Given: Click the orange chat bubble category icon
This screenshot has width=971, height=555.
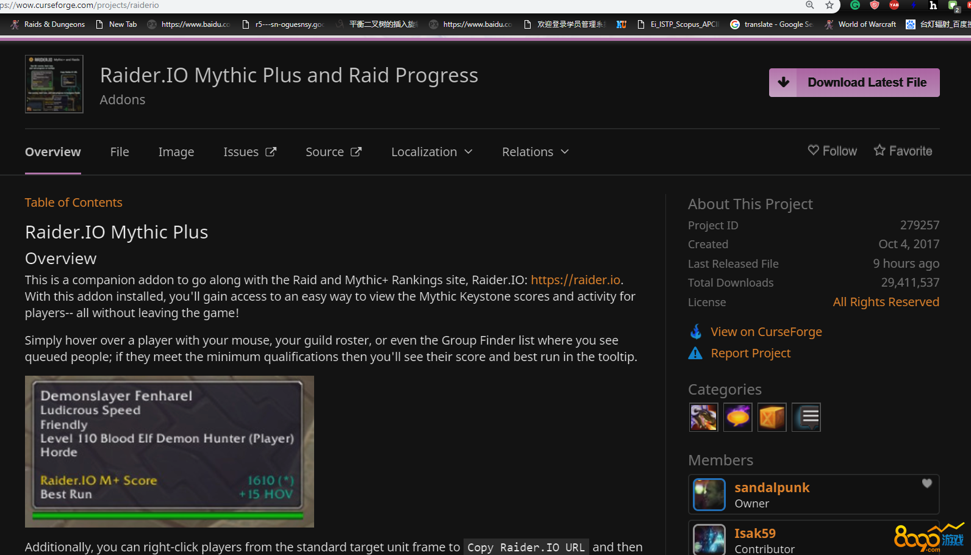Looking at the screenshot, I should coord(737,418).
